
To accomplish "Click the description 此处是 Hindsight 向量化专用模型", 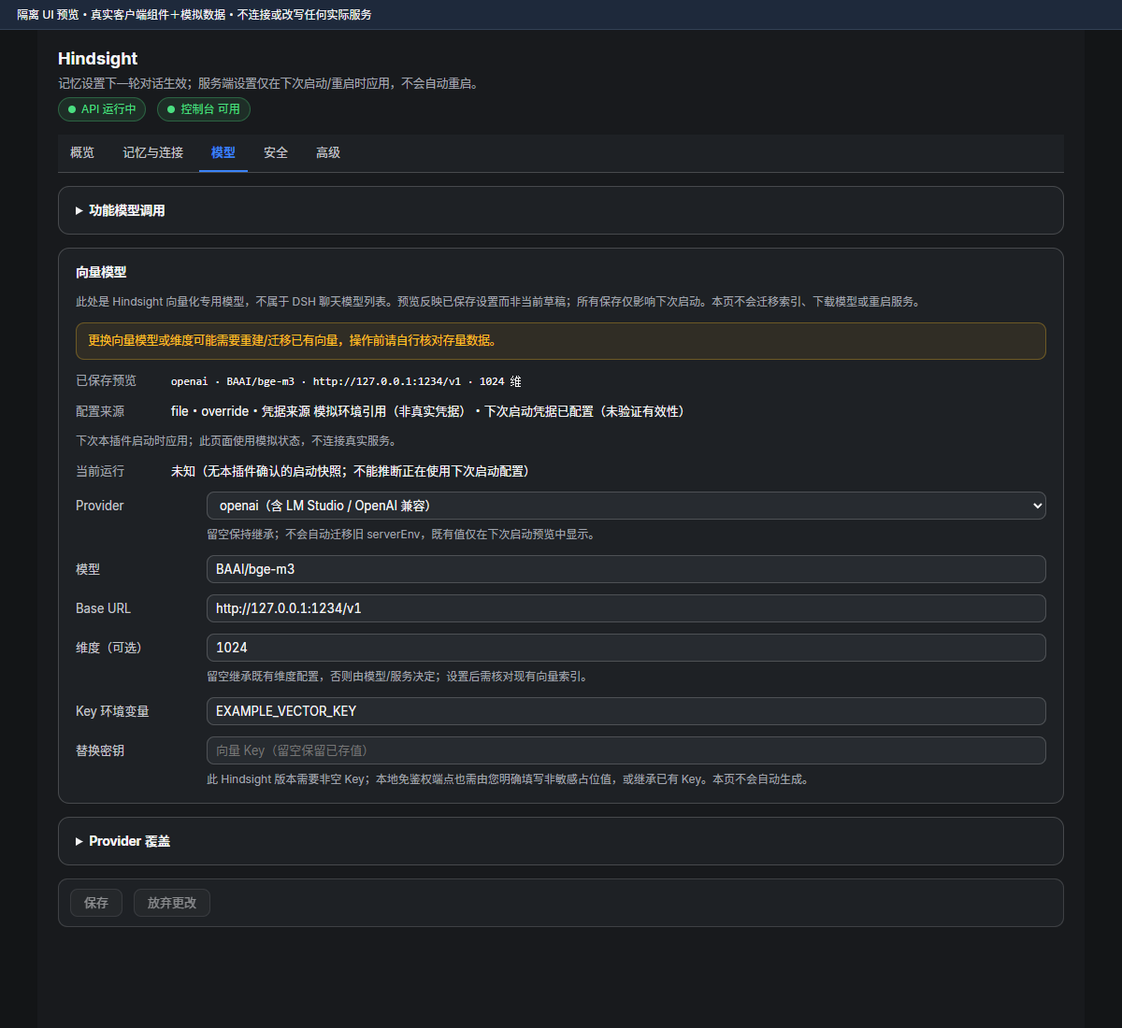I will 500,302.
